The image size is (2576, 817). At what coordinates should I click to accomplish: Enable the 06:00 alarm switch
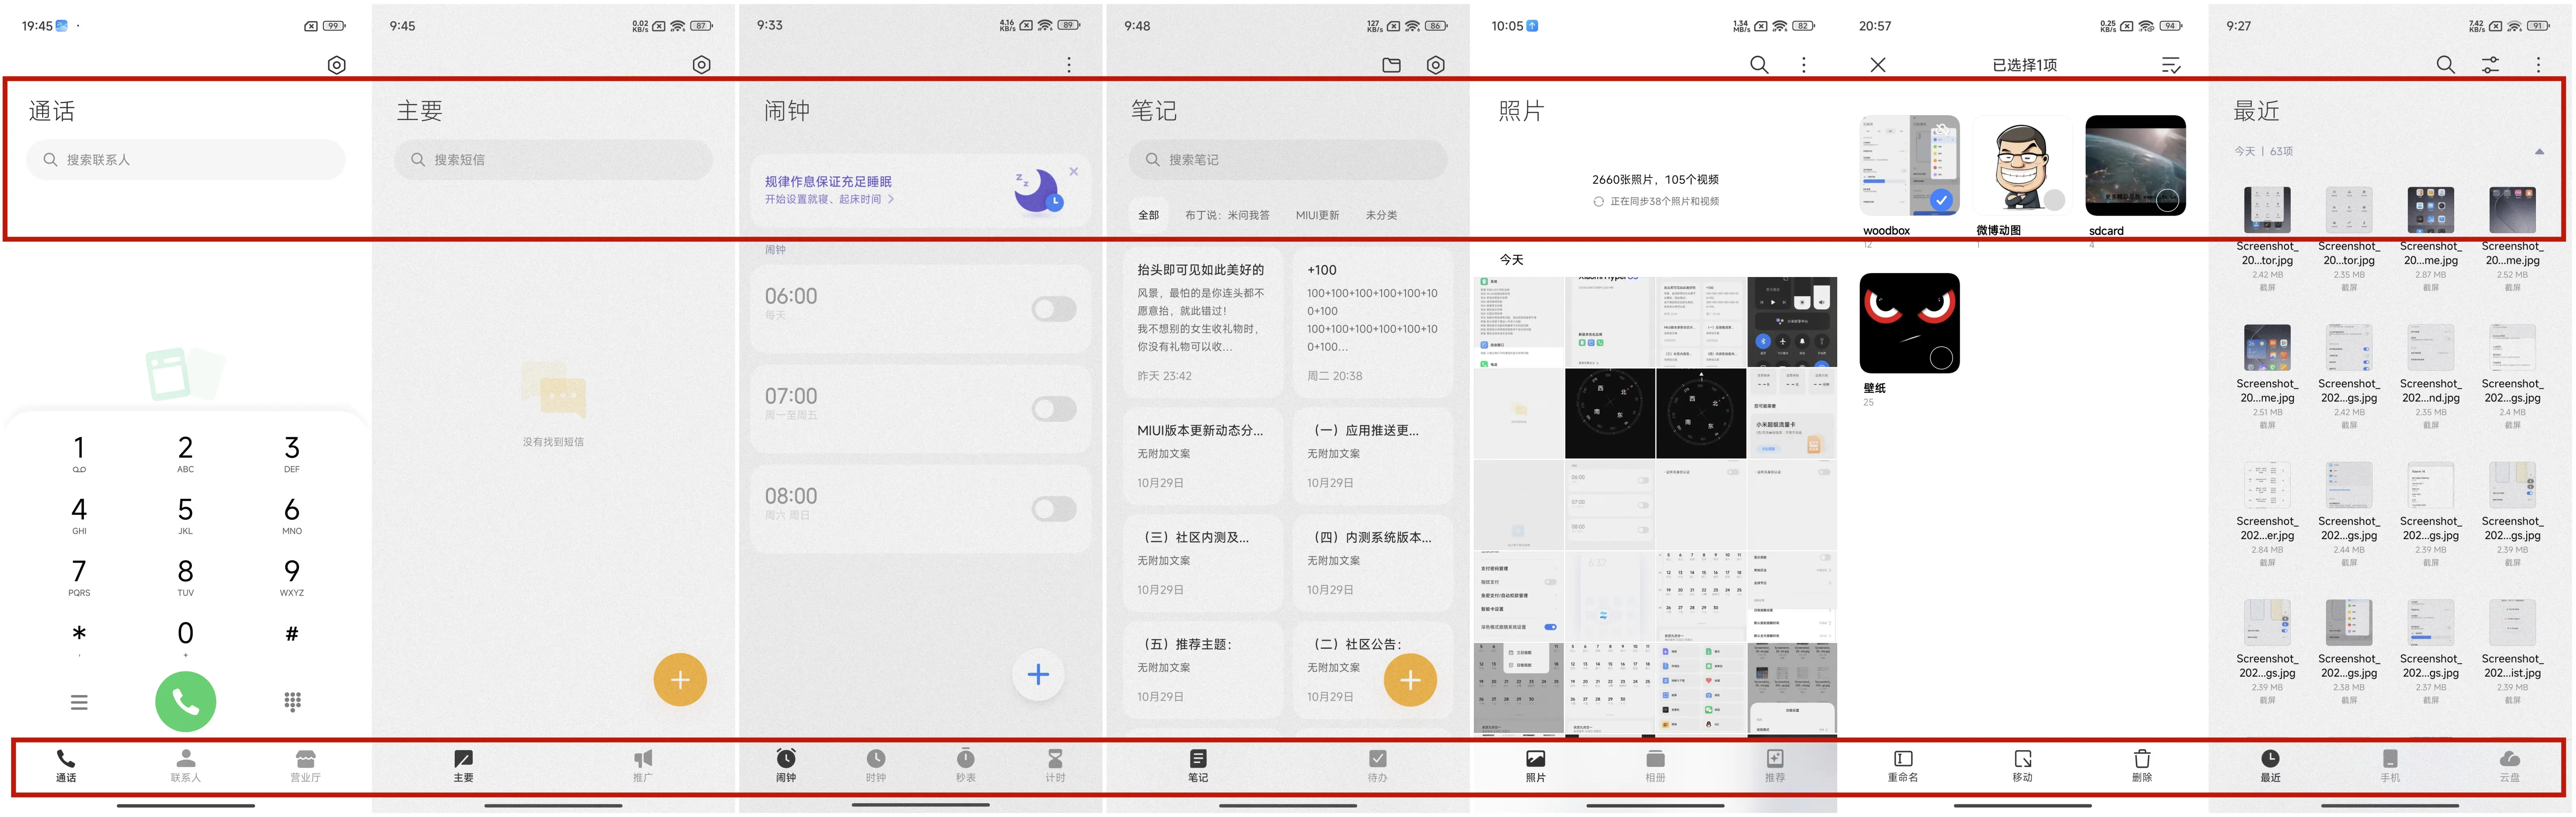tap(1054, 309)
